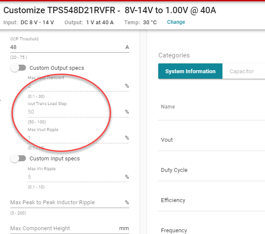Viewport: 265px width, 234px height.
Task: Click the Iout Trans Load Step field
Action: pos(78,112)
